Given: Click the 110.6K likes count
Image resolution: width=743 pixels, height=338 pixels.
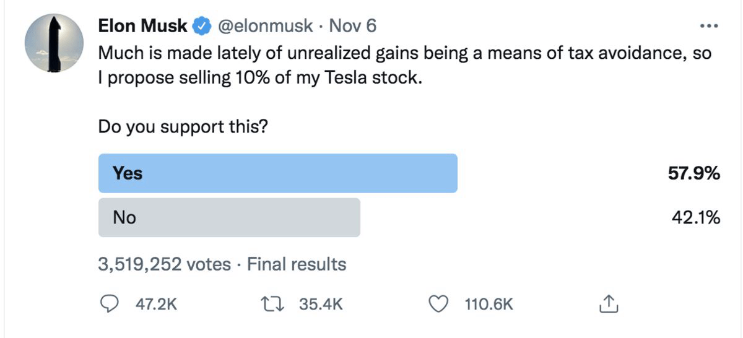Looking at the screenshot, I should click(x=489, y=304).
